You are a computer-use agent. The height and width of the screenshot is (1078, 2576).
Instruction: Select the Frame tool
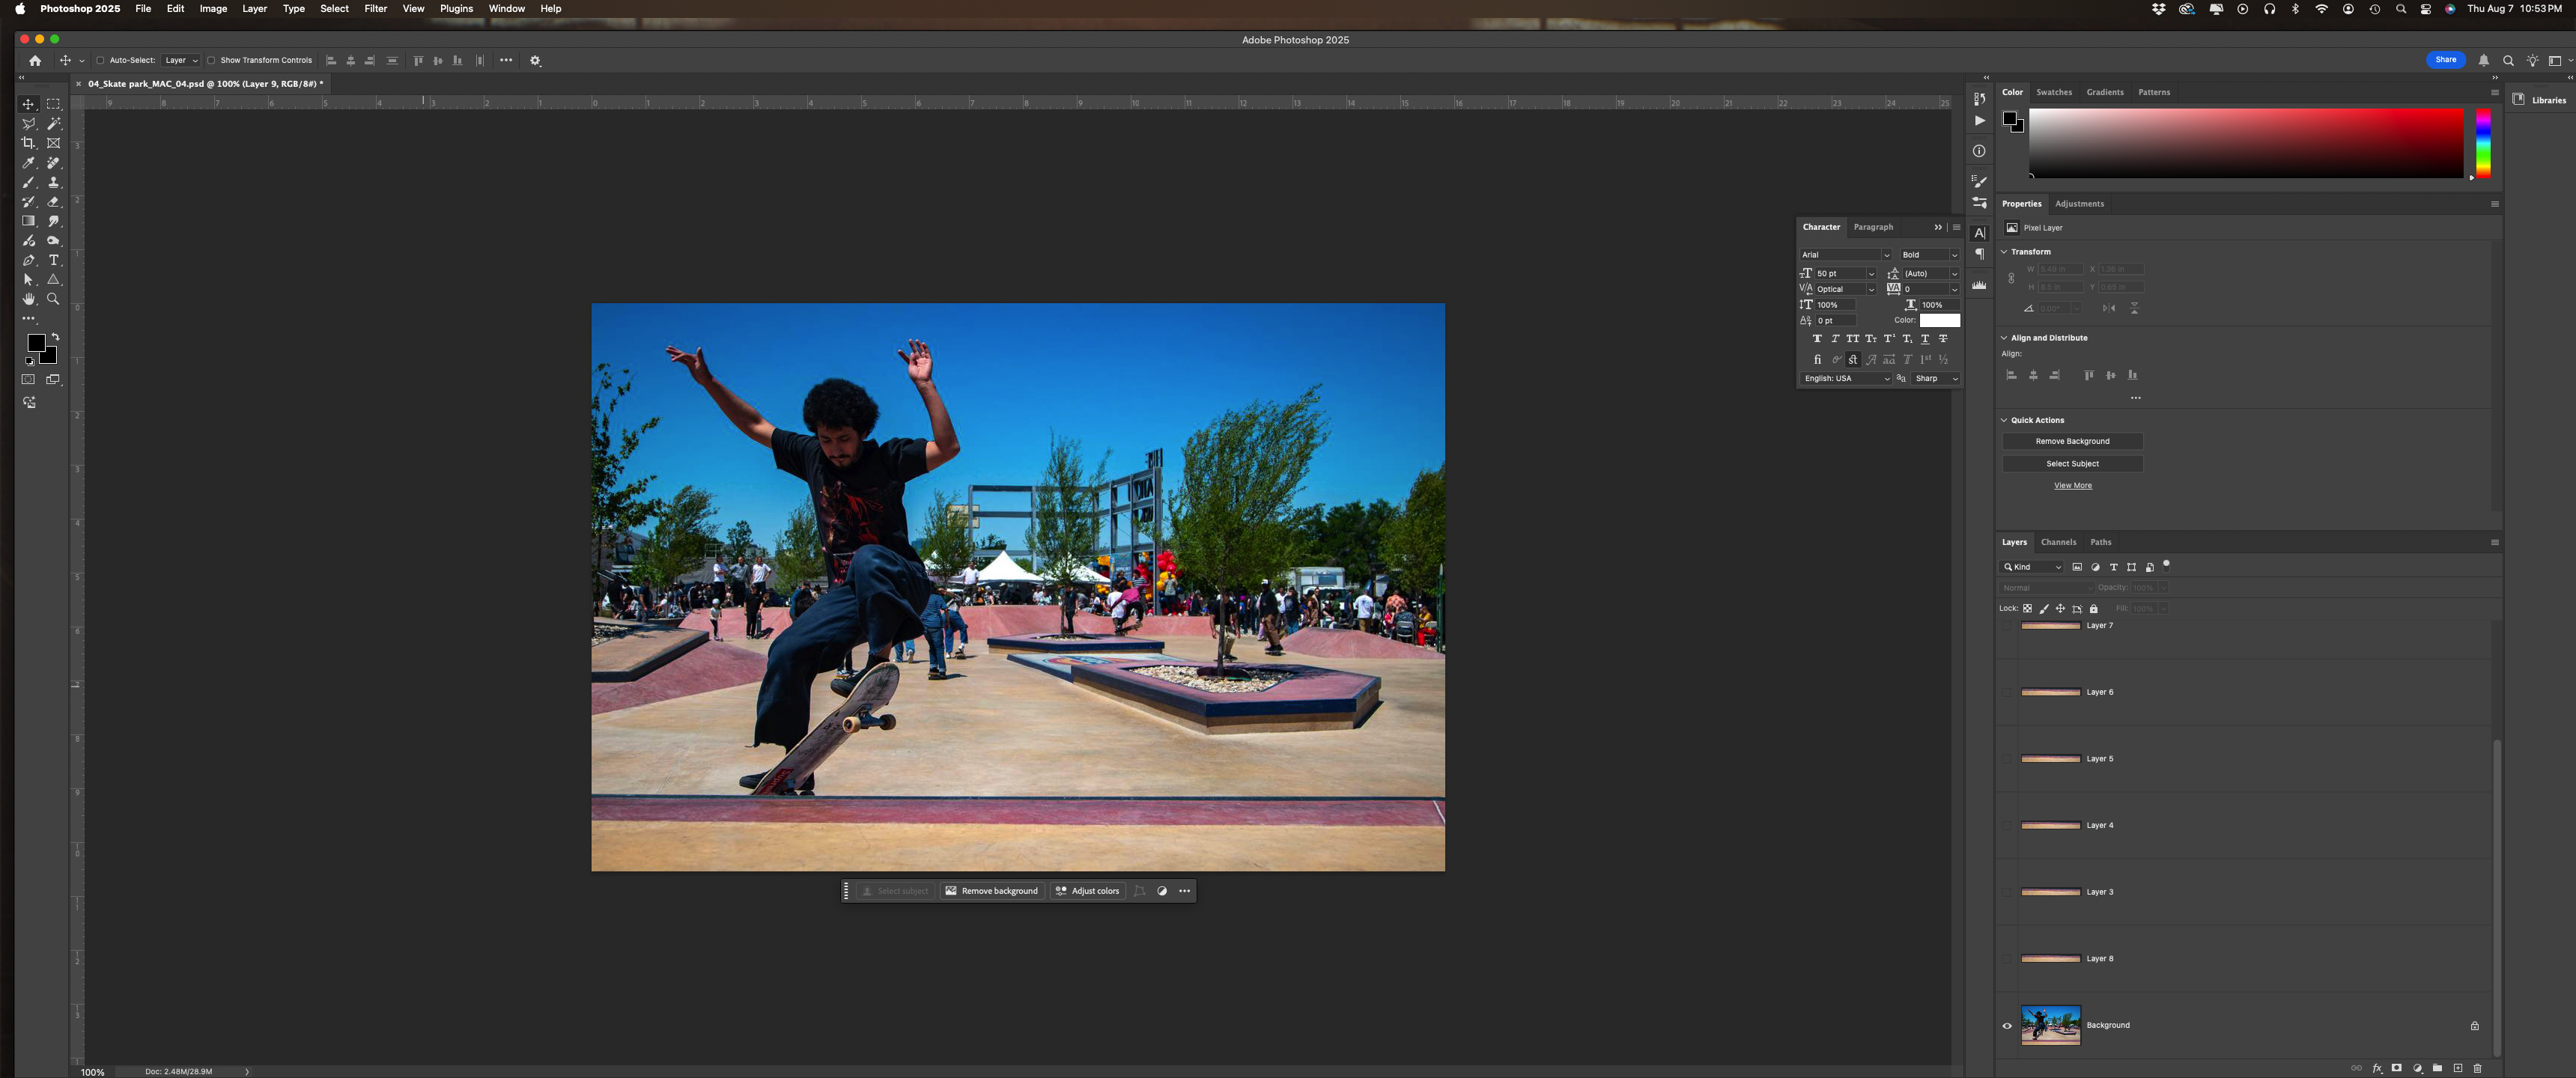tap(54, 143)
